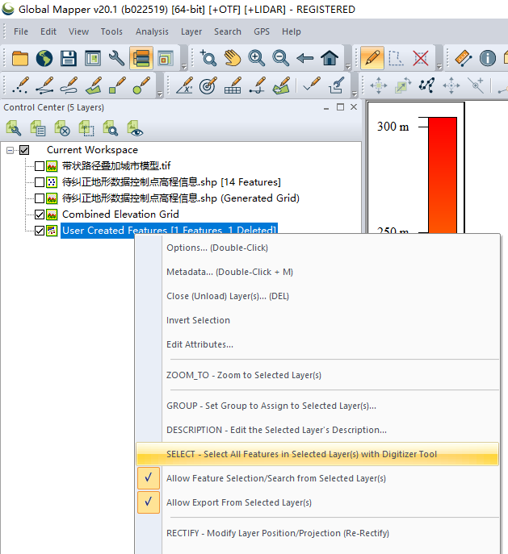
Task: Select create line feature tool
Action: pos(45,85)
